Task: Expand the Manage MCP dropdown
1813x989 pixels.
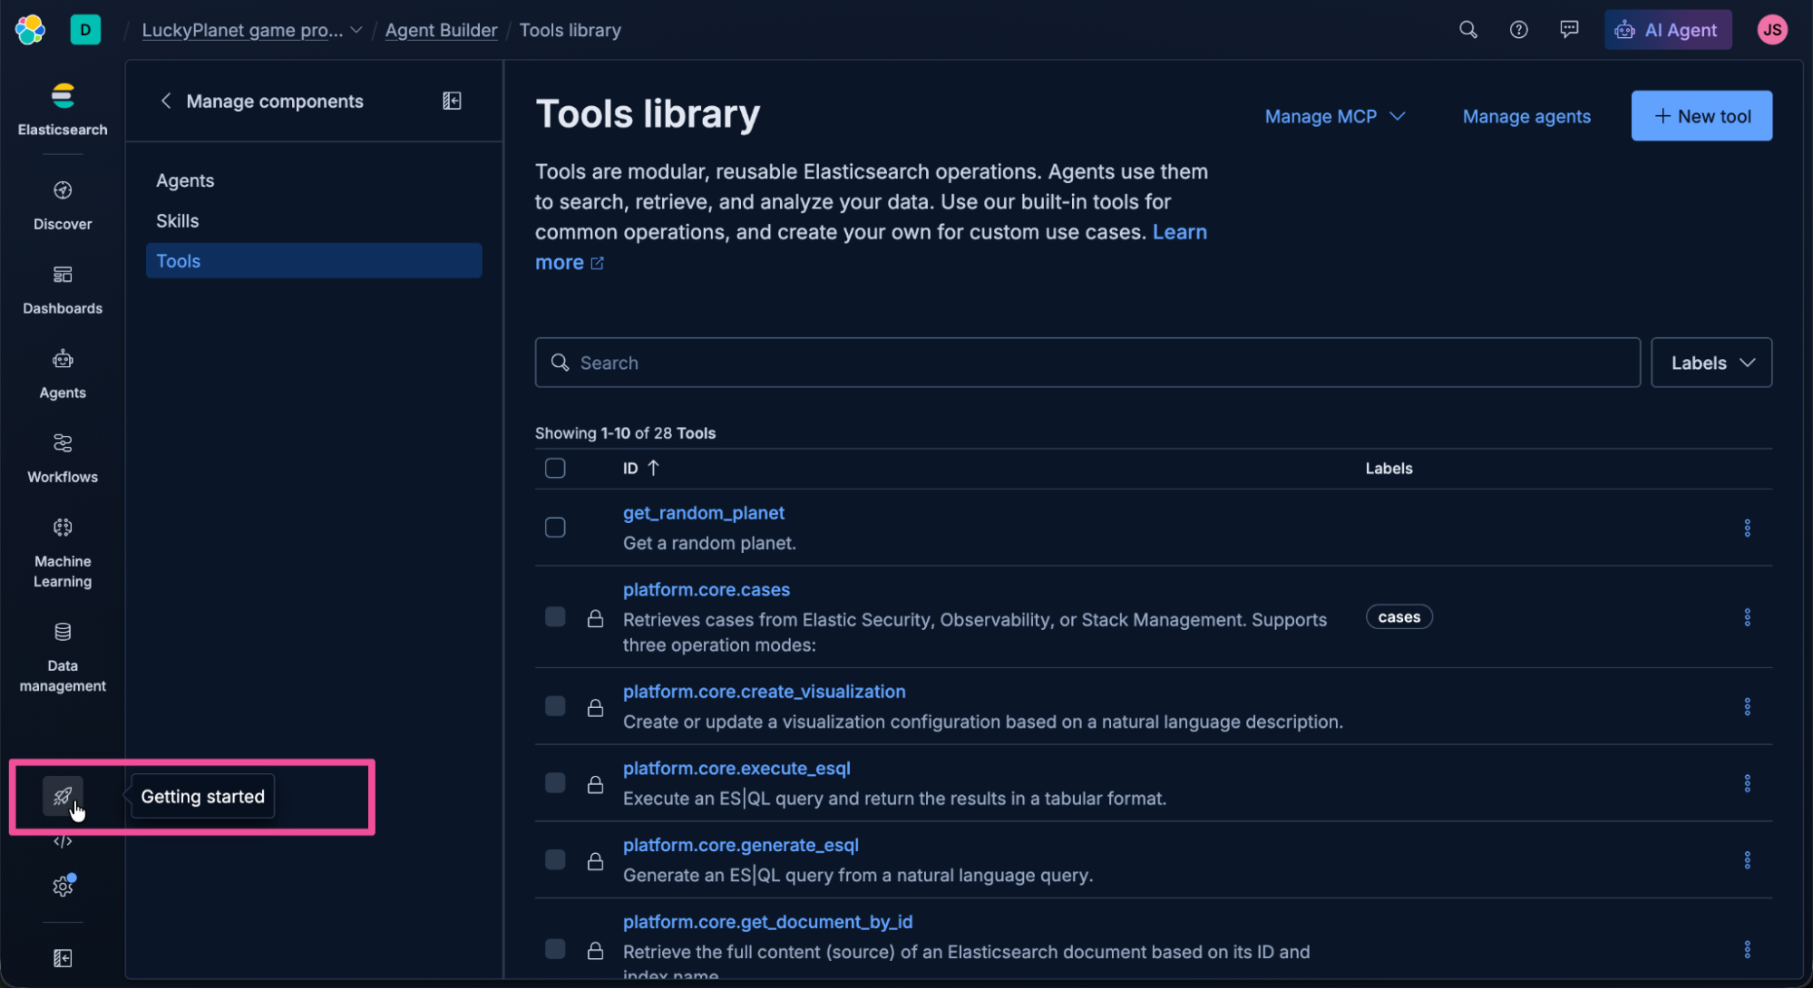Action: (x=1334, y=116)
